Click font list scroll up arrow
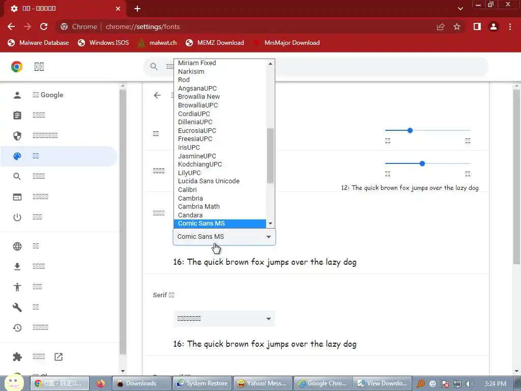The height and width of the screenshot is (391, 521). click(x=270, y=64)
